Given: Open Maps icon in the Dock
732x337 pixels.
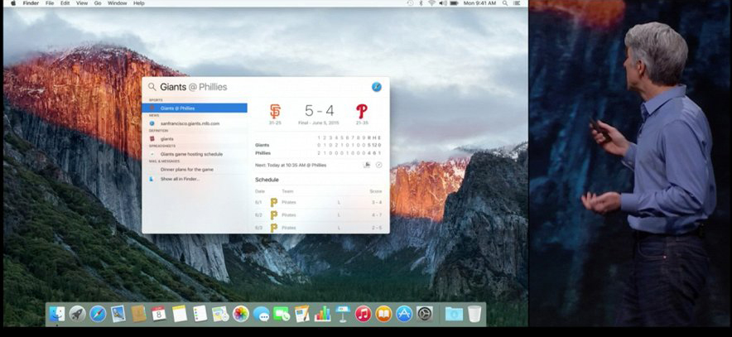Looking at the screenshot, I should (x=220, y=314).
